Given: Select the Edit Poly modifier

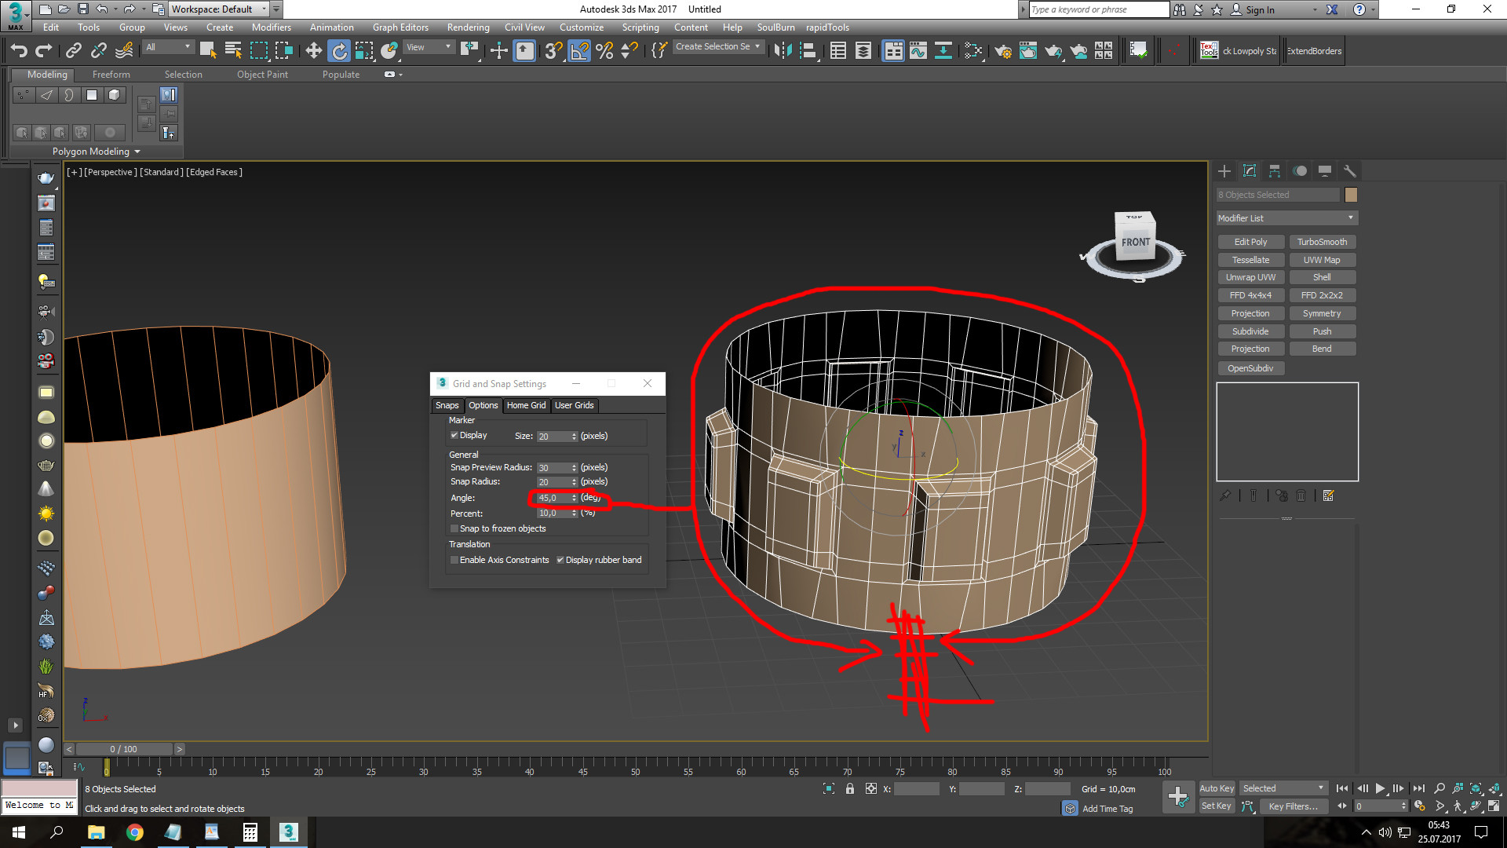Looking at the screenshot, I should click(x=1250, y=241).
